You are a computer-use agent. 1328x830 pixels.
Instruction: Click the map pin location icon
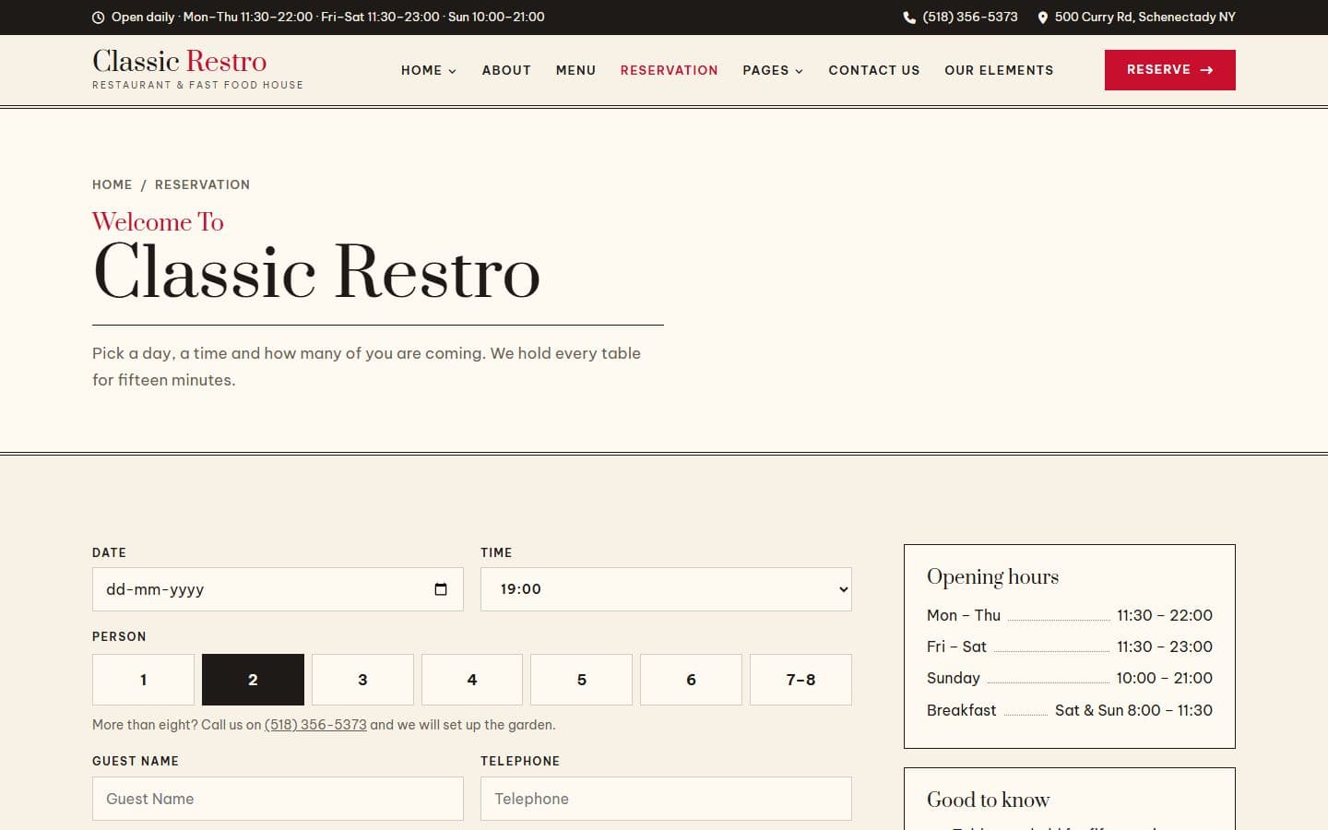1042,18
